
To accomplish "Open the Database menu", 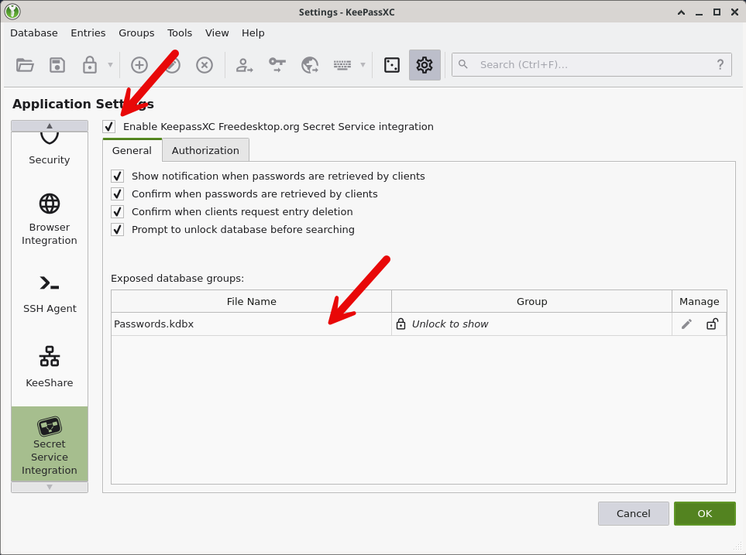I will coord(34,33).
